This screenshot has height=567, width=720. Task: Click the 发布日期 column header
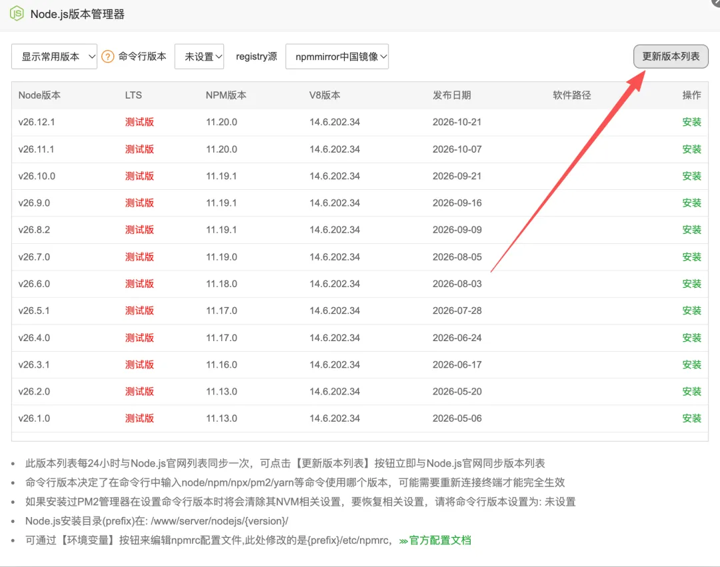452,95
